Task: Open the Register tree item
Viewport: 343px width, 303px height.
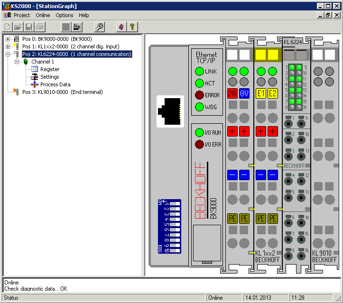Action: tap(50, 69)
